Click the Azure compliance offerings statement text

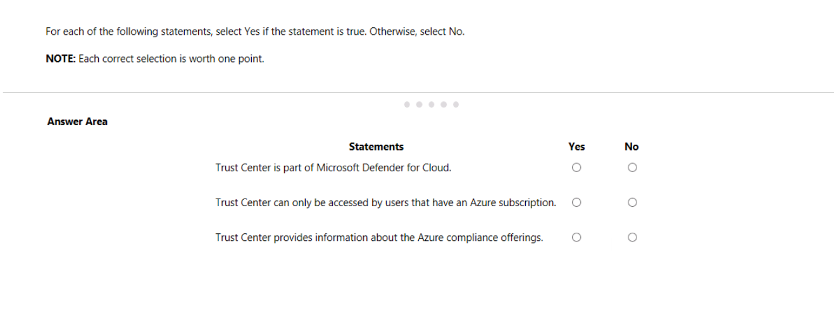coord(379,238)
